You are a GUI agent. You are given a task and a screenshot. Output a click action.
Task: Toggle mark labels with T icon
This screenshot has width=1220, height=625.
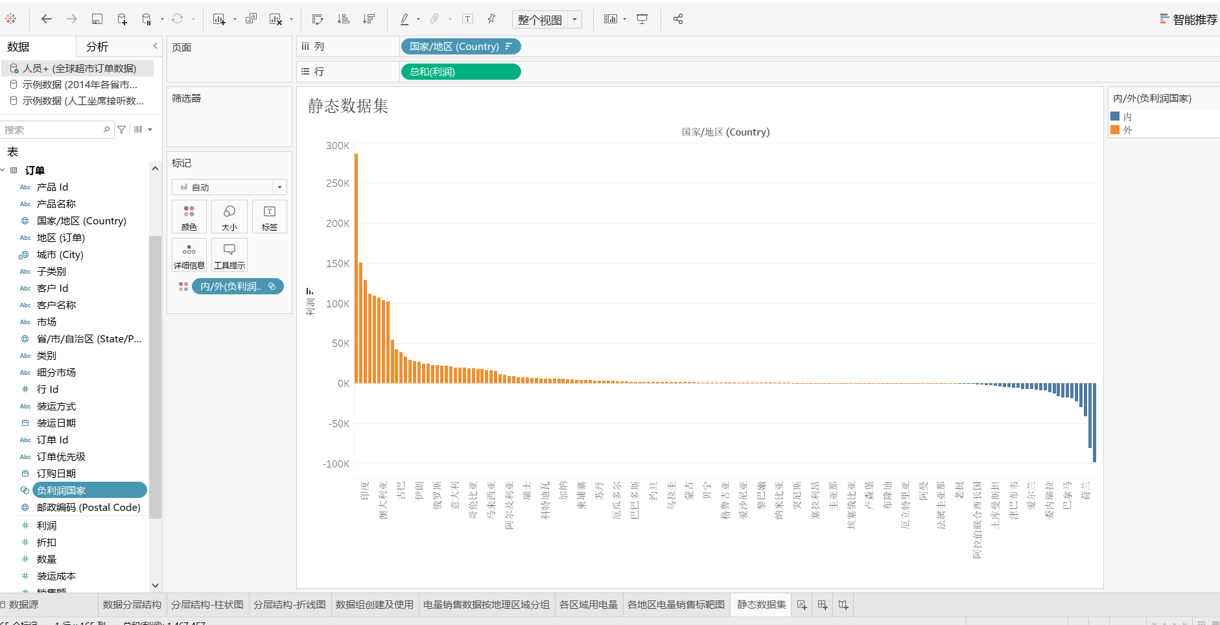point(468,19)
